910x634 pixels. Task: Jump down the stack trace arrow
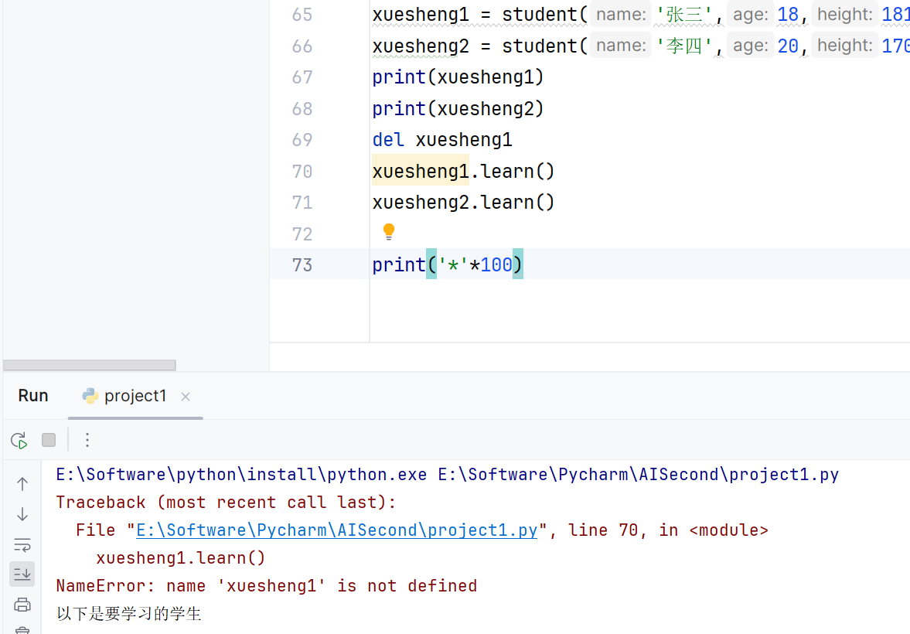[x=22, y=514]
